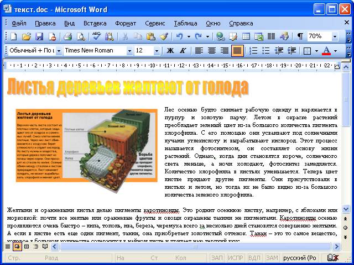The height and width of the screenshot is (265, 354).
Task: Open the Research tool icon
Action: [110, 36]
